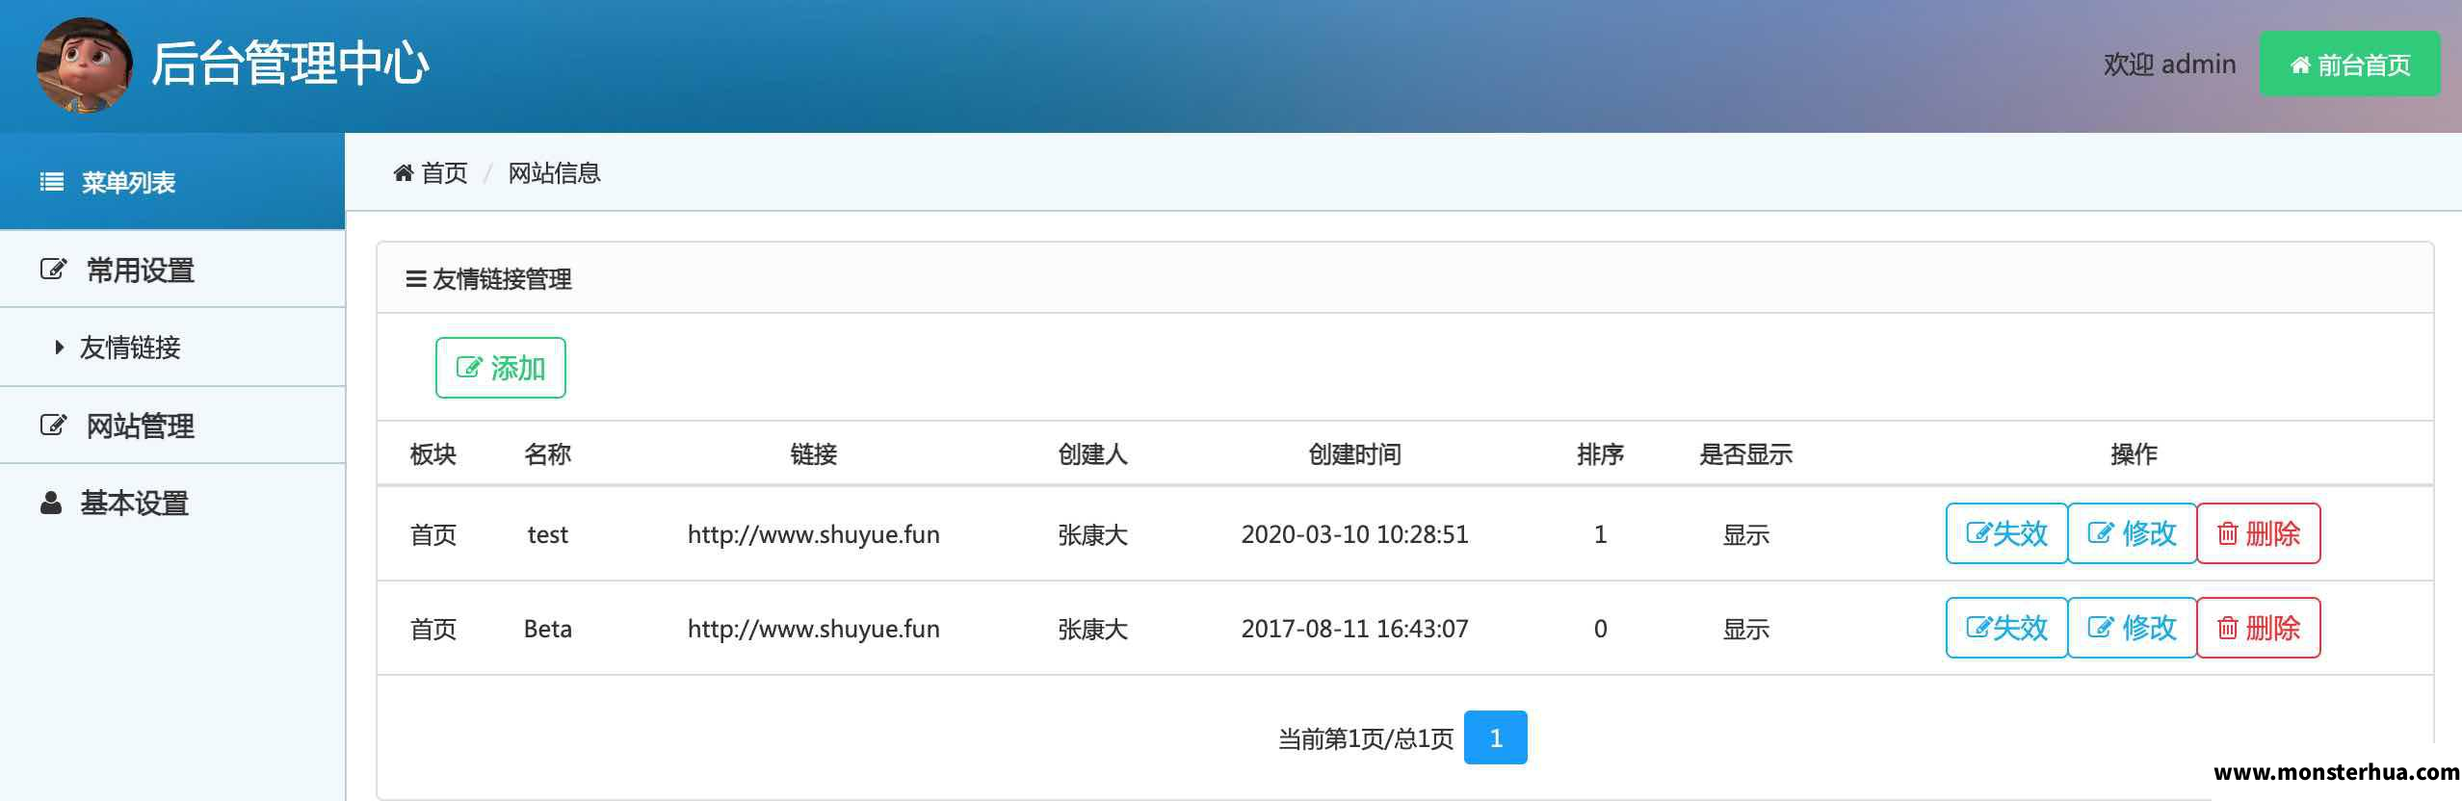This screenshot has width=2462, height=801.
Task: Open 前台首页 button at top right
Action: [x=2350, y=65]
